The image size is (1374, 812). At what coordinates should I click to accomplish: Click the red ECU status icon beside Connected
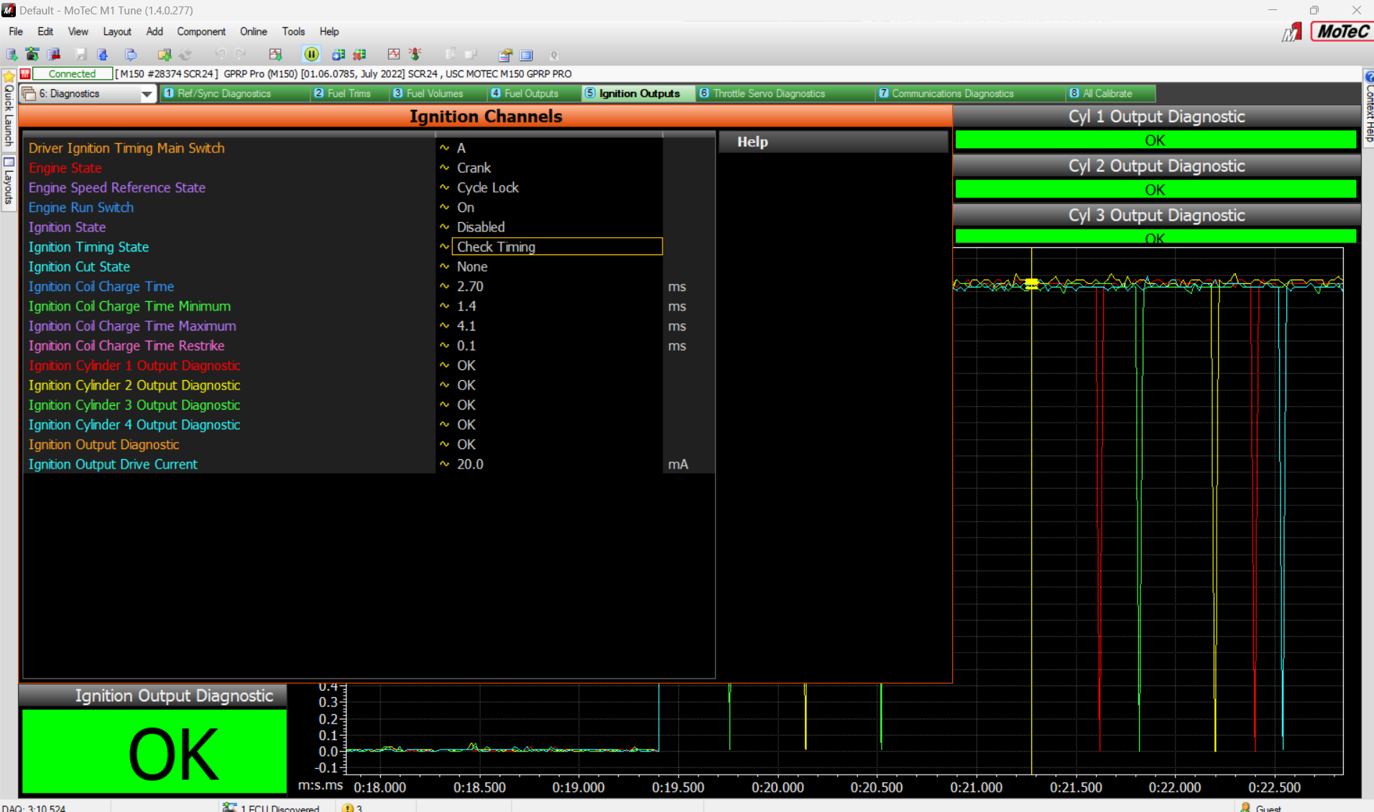[25, 73]
